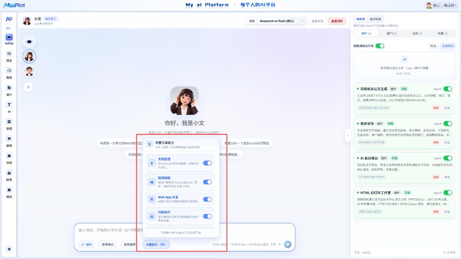Click the 网 icon of 网页抓取 capability
The height and width of the screenshot is (259, 461).
tap(152, 182)
